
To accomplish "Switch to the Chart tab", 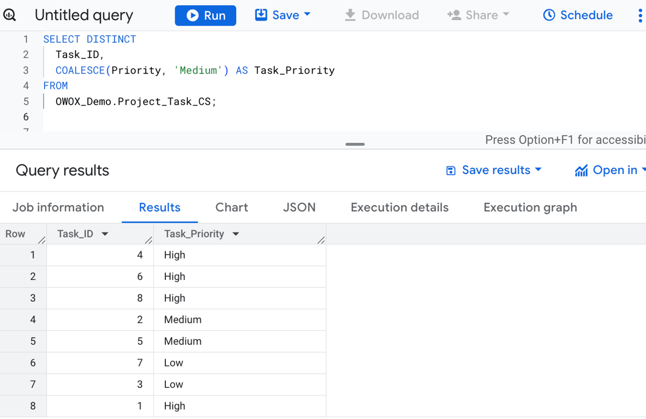I will tap(231, 207).
